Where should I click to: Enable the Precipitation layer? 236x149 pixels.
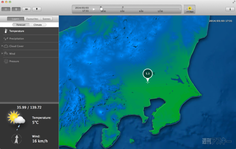pyautogui.click(x=29, y=39)
